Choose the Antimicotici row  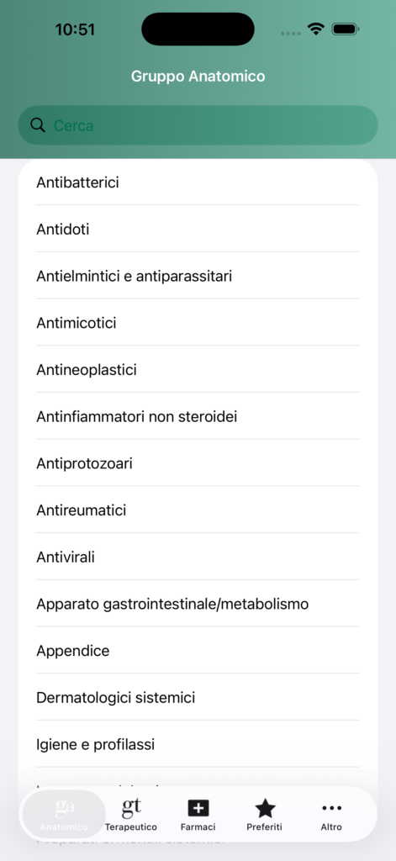point(198,323)
